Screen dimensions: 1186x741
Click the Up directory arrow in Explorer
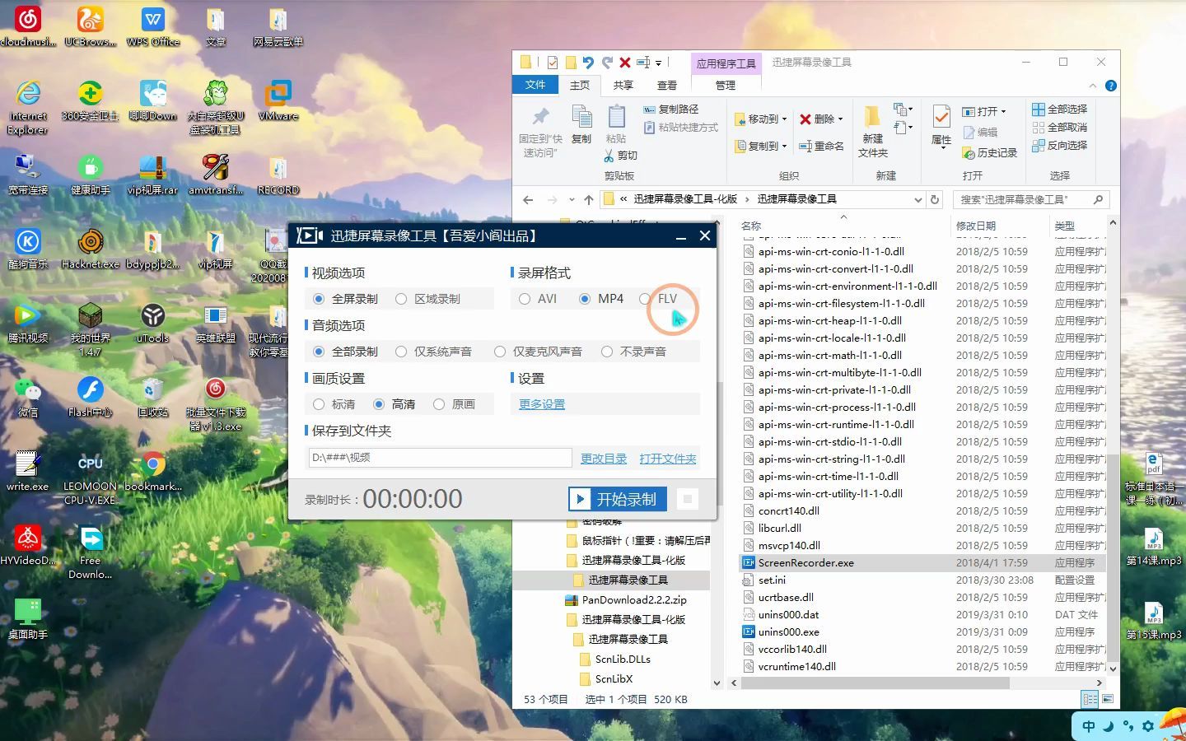pos(588,199)
